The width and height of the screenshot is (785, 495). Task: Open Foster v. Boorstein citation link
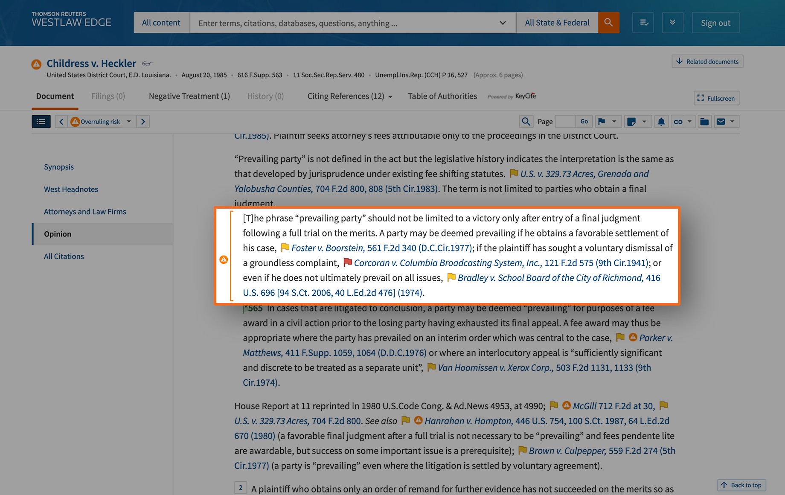(381, 248)
